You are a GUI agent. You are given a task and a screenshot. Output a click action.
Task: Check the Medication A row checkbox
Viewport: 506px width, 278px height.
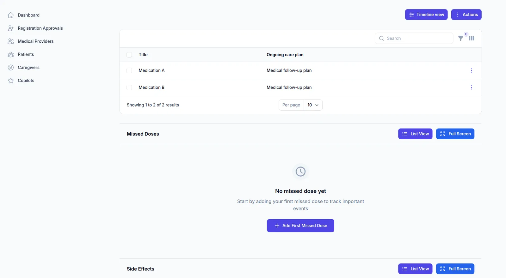pyautogui.click(x=129, y=70)
